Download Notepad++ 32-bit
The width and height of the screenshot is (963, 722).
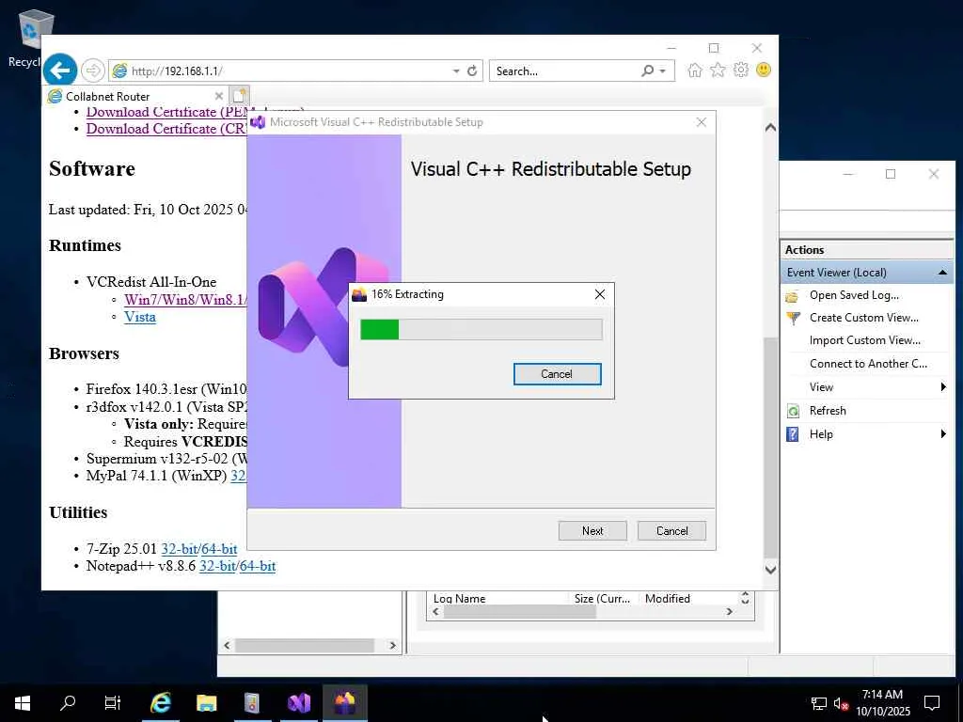pyautogui.click(x=217, y=565)
